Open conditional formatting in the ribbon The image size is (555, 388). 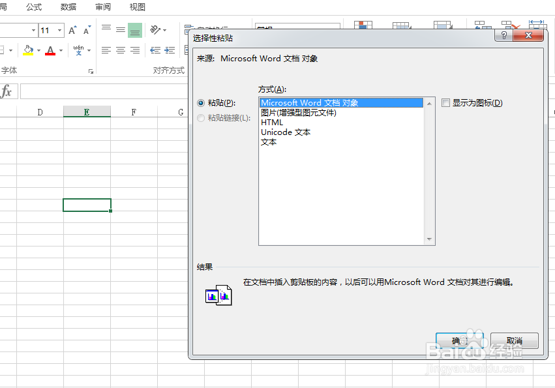(x=363, y=25)
